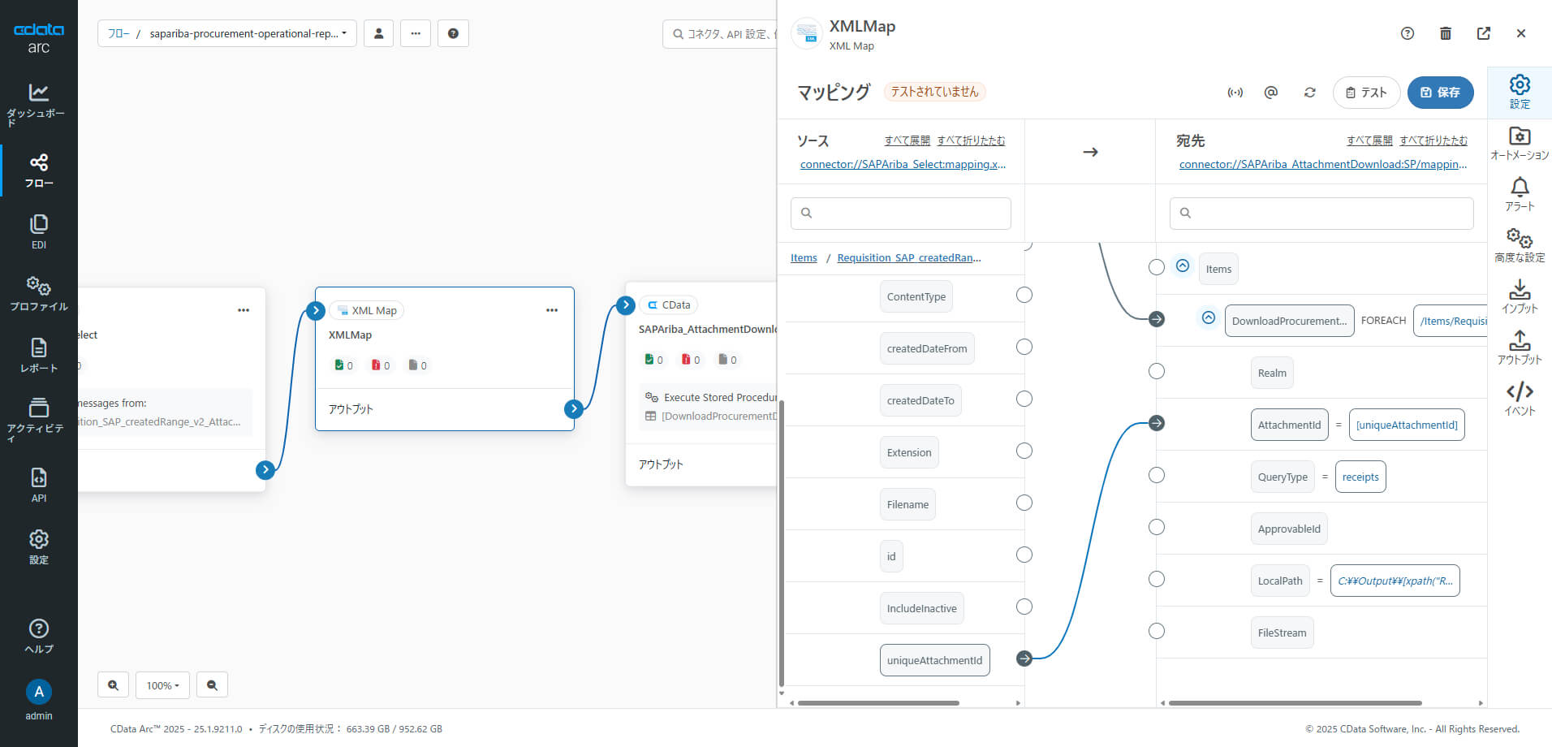Switch to the right panel Settings tab

point(1520,92)
